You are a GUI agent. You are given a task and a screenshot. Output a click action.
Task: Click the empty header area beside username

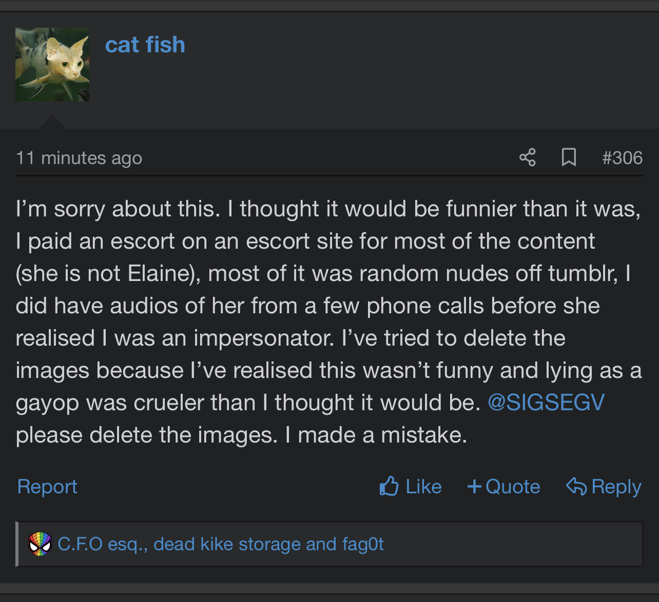pyautogui.click(x=421, y=64)
